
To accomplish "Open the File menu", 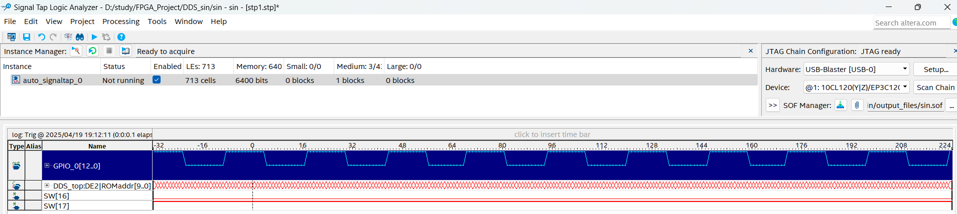I will (10, 21).
